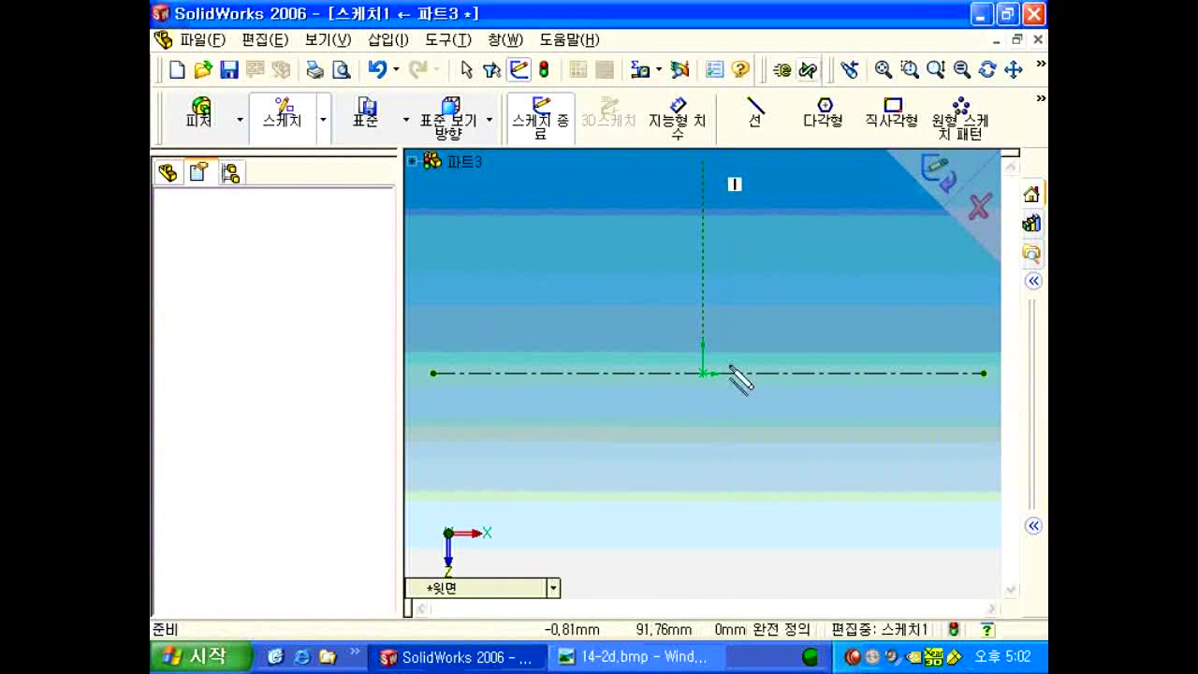Toggle the Exit Sketch (스케치 종료) button

pyautogui.click(x=541, y=119)
